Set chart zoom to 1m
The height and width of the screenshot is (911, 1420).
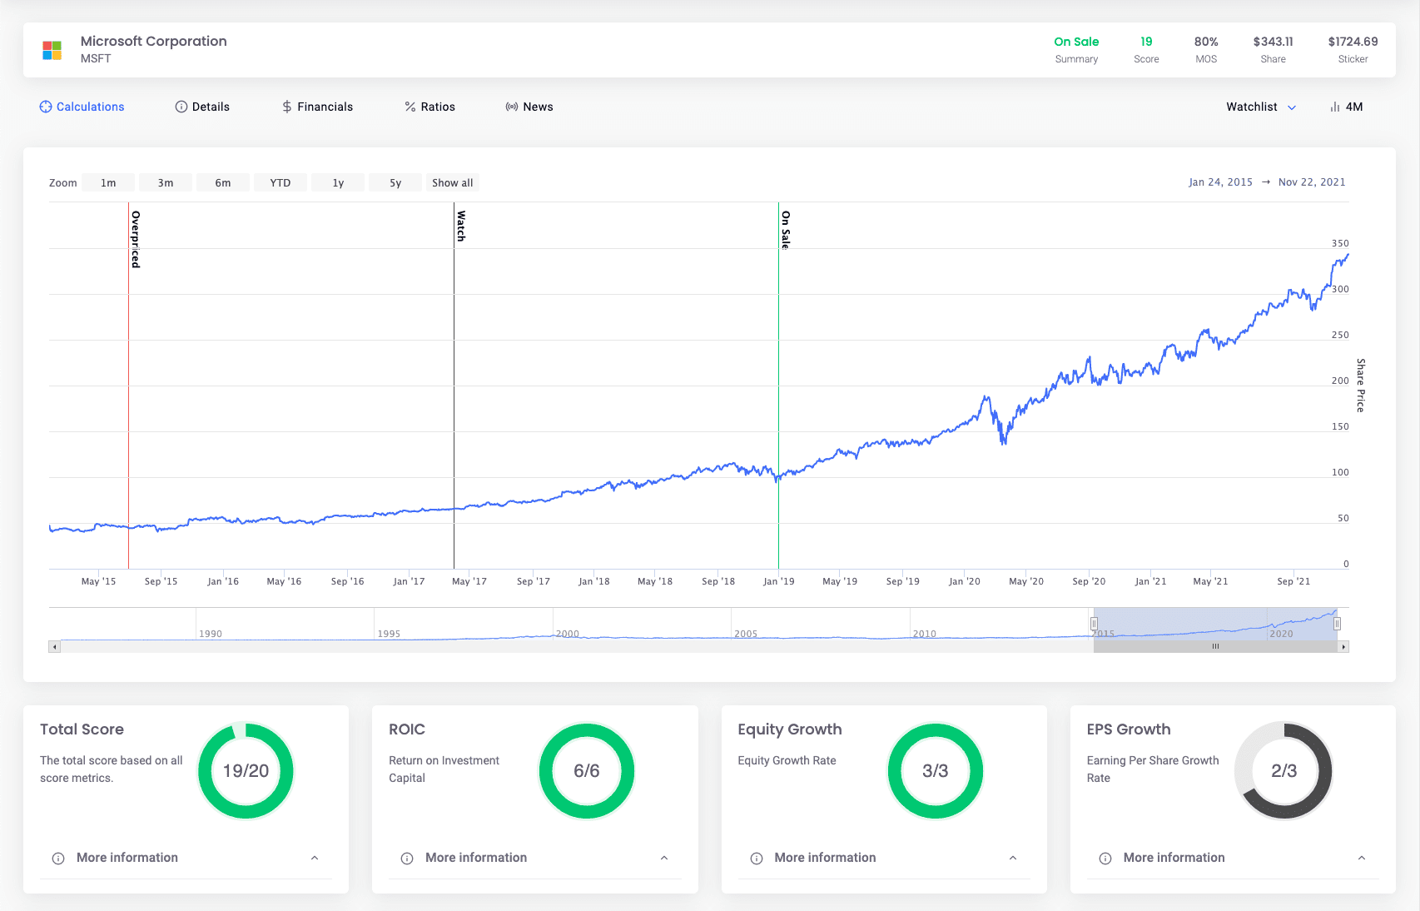[x=108, y=182]
